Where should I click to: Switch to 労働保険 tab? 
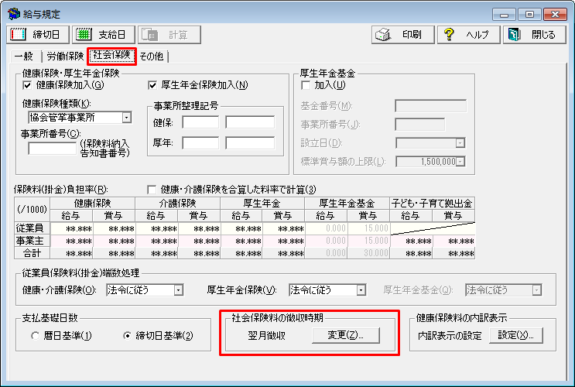(65, 56)
